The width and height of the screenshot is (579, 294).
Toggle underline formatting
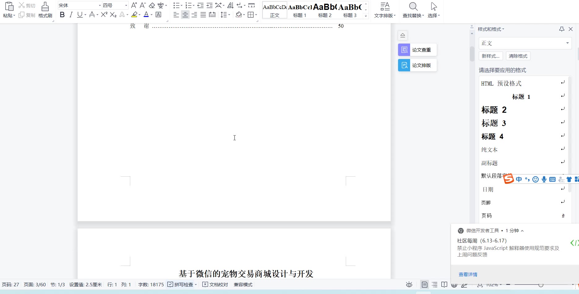[x=80, y=15]
